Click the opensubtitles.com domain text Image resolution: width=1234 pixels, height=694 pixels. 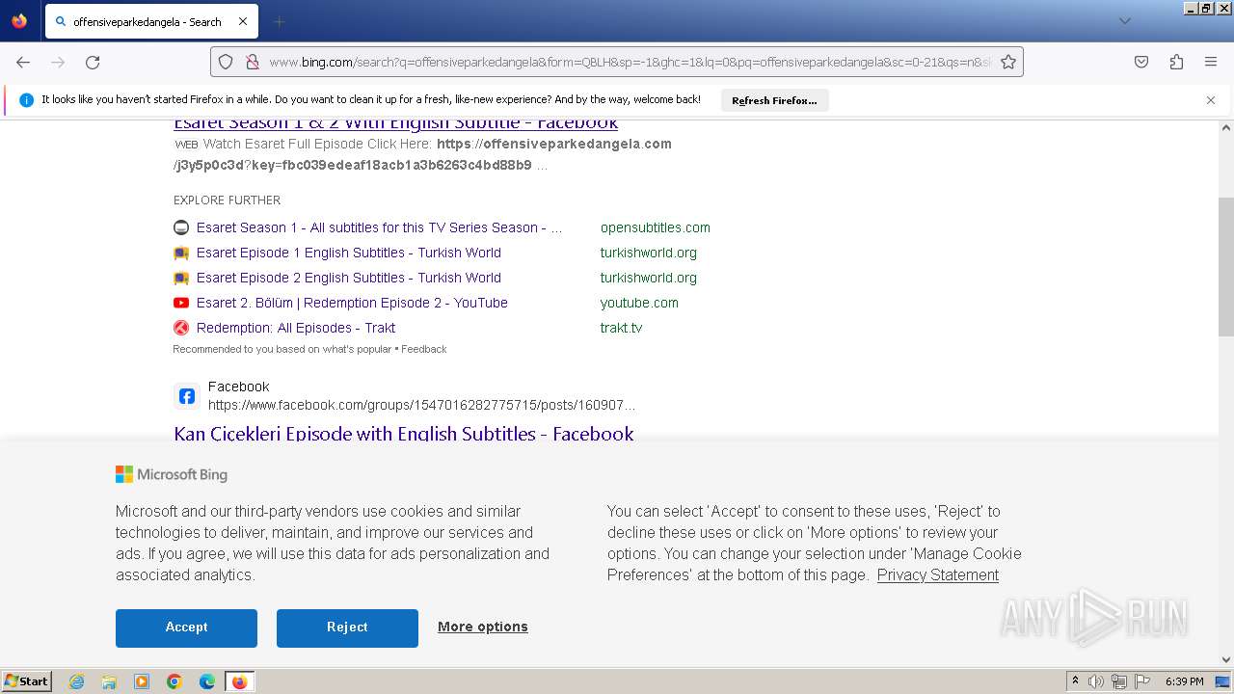(x=656, y=227)
